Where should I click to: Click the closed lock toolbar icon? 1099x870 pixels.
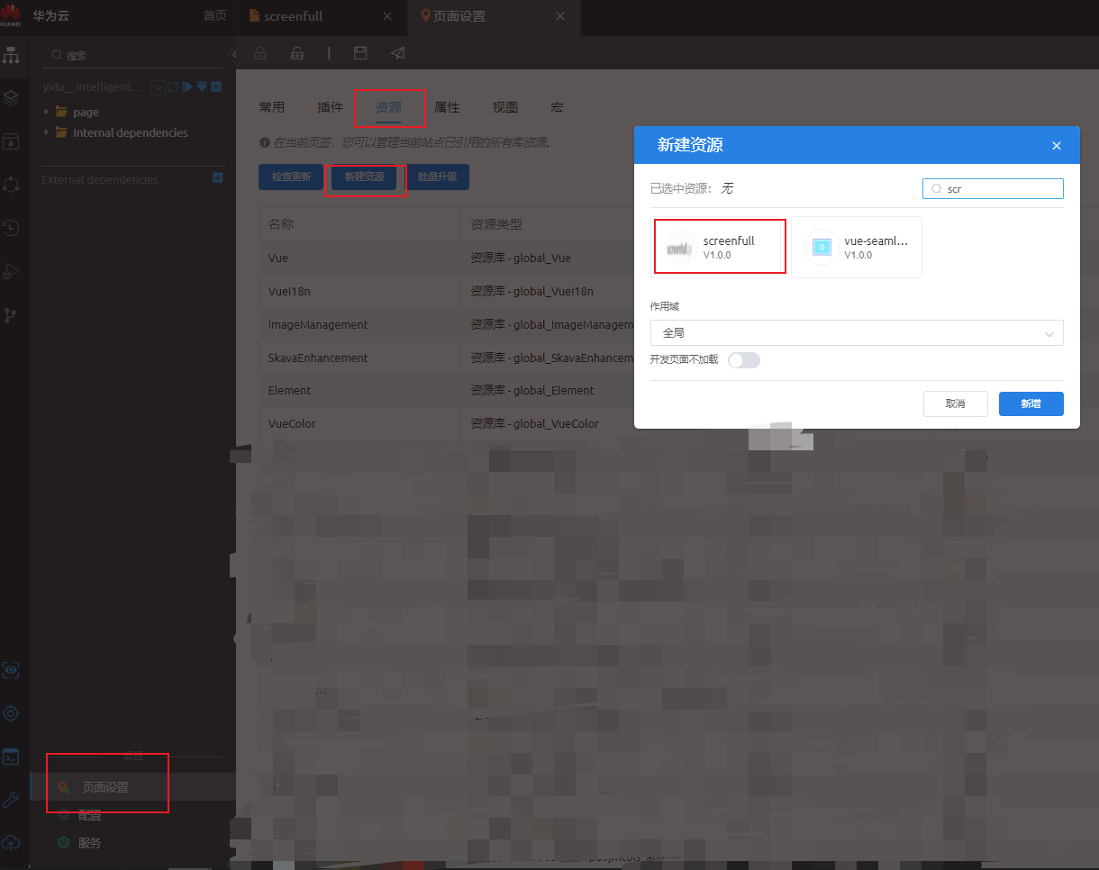259,54
